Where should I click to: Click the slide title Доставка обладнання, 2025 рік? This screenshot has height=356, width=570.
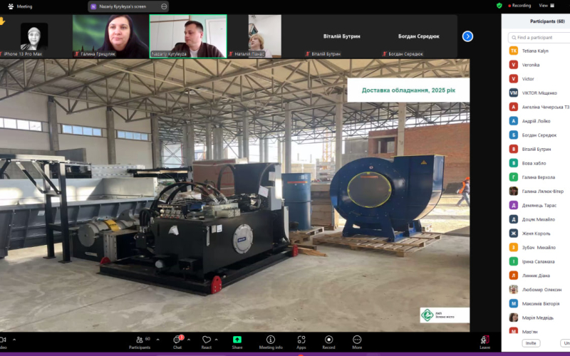[408, 90]
